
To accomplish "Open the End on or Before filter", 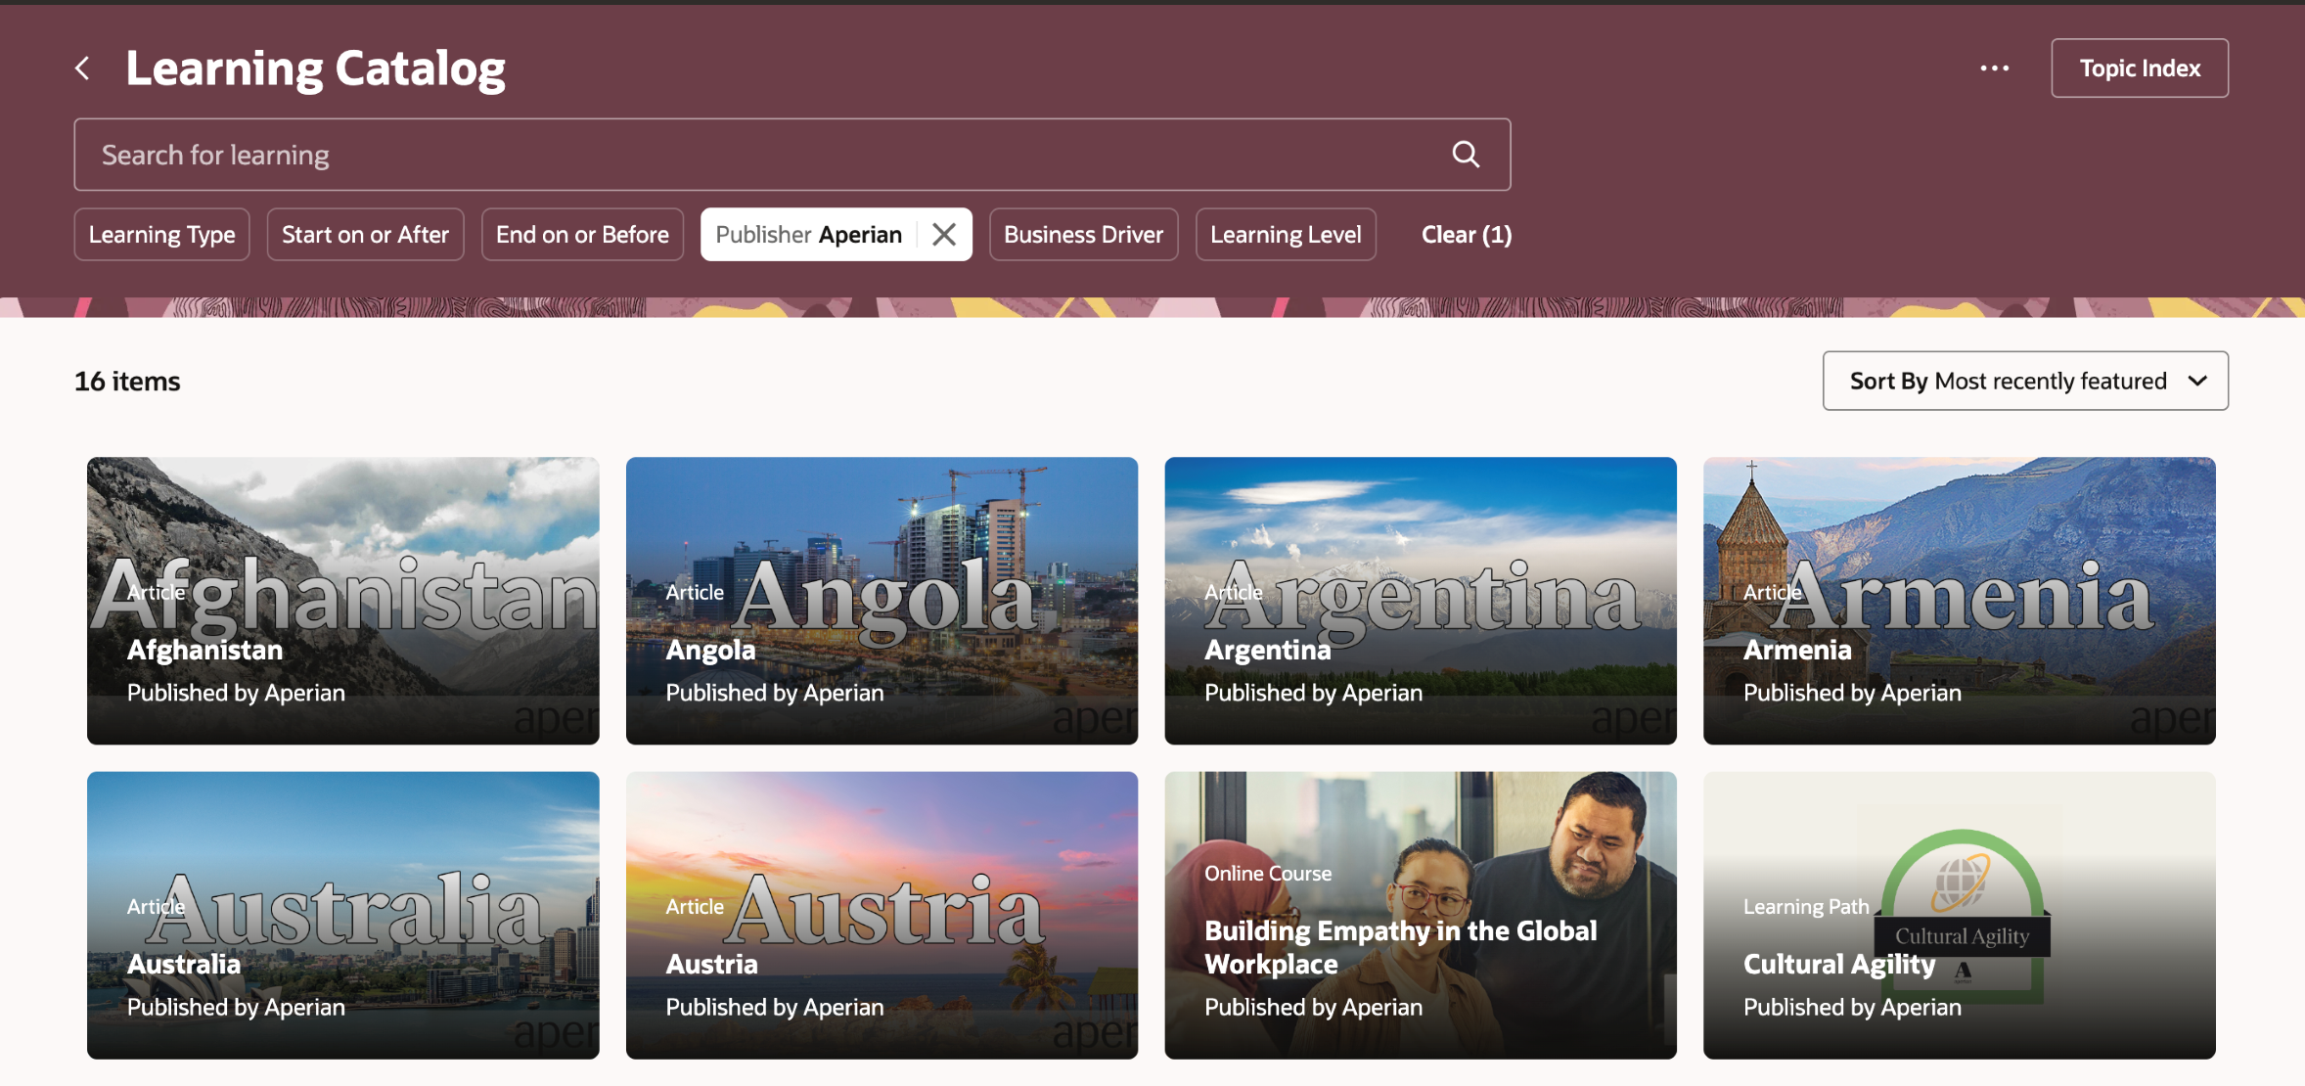I will pos(582,235).
